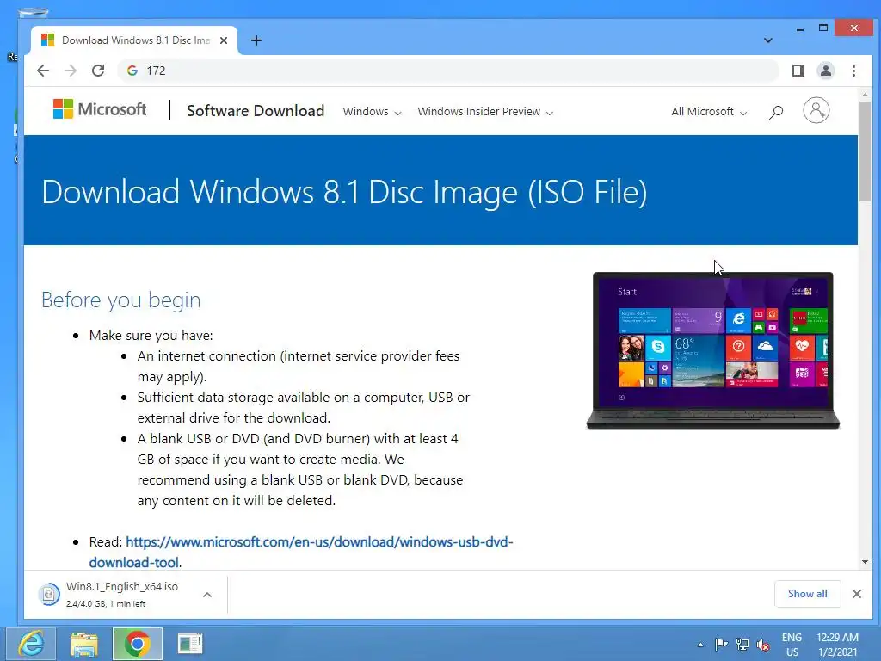881x661 pixels.
Task: Click the Show all downloads button
Action: click(807, 594)
